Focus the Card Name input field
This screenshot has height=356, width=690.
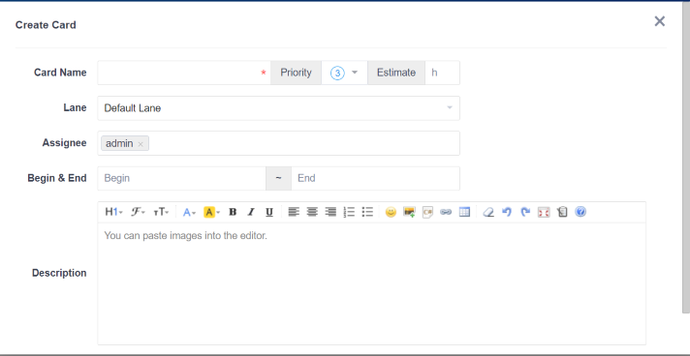tap(184, 73)
